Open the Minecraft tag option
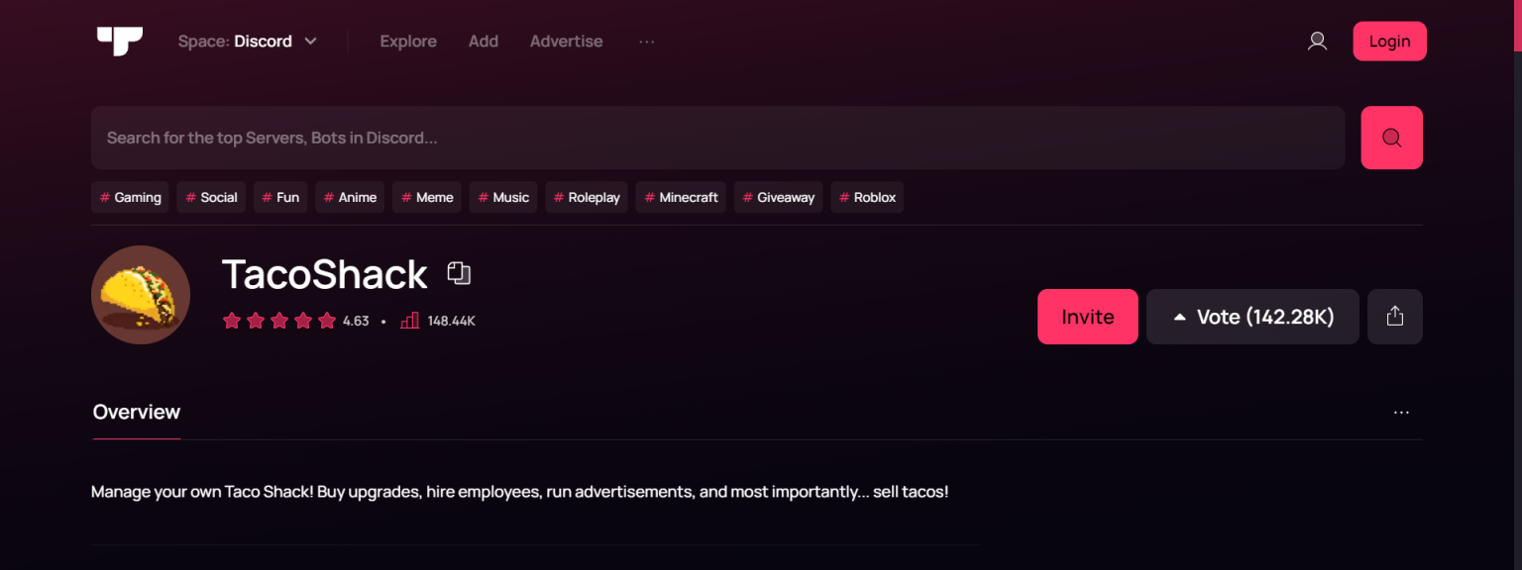Image resolution: width=1522 pixels, height=570 pixels. 681,197
